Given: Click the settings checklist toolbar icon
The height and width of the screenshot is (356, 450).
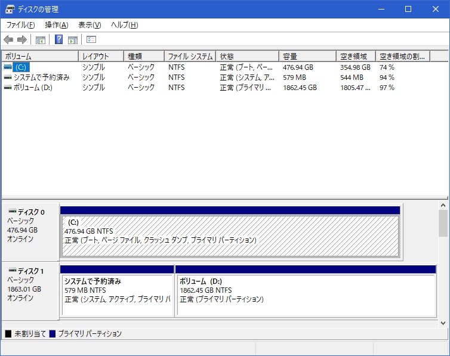Looking at the screenshot, I should click(x=91, y=39).
